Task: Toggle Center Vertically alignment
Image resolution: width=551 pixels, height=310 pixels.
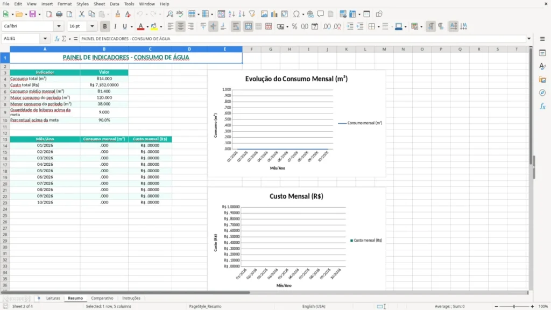Action: pyautogui.click(x=213, y=26)
